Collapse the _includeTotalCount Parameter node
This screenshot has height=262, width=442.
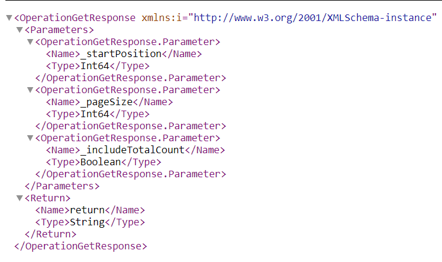click(30, 138)
